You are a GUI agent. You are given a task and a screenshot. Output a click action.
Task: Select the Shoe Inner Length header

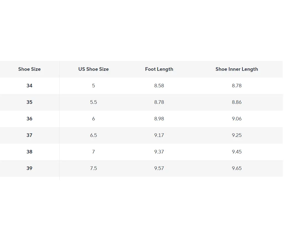pos(237,69)
